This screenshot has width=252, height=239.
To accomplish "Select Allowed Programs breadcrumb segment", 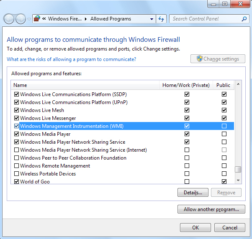I will click(111, 19).
